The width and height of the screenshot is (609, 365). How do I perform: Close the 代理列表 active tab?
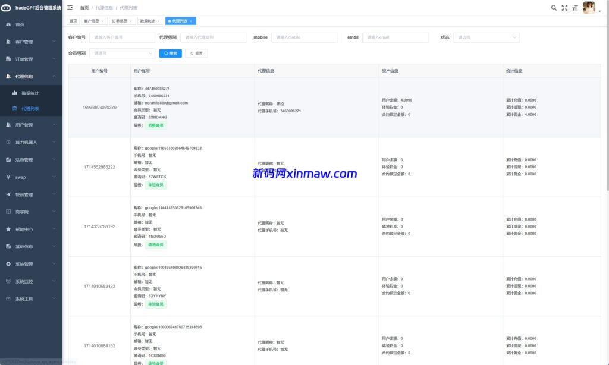pyautogui.click(x=191, y=21)
